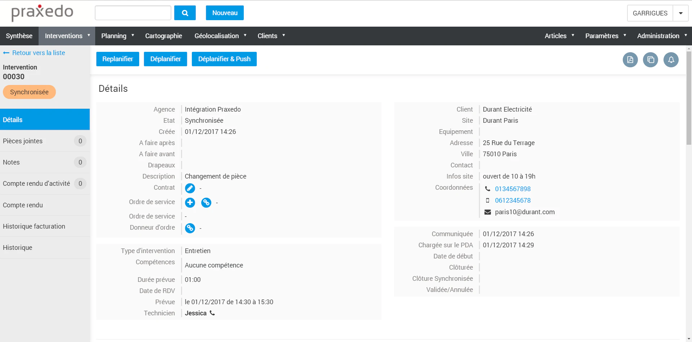Click site name Durant Paris
Image resolution: width=692 pixels, height=342 pixels.
click(500, 121)
